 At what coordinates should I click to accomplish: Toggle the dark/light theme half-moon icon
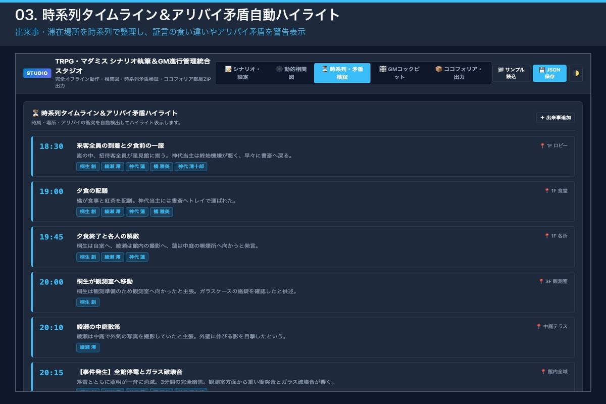[x=576, y=73]
